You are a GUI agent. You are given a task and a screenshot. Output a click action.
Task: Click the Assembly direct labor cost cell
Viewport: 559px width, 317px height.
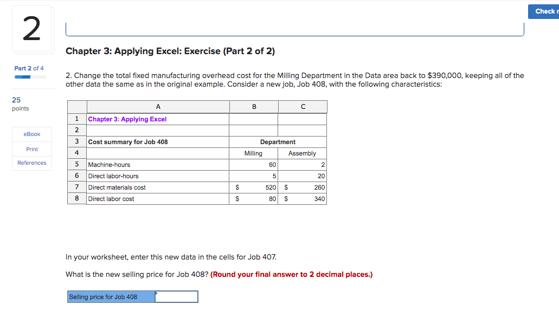coord(302,198)
